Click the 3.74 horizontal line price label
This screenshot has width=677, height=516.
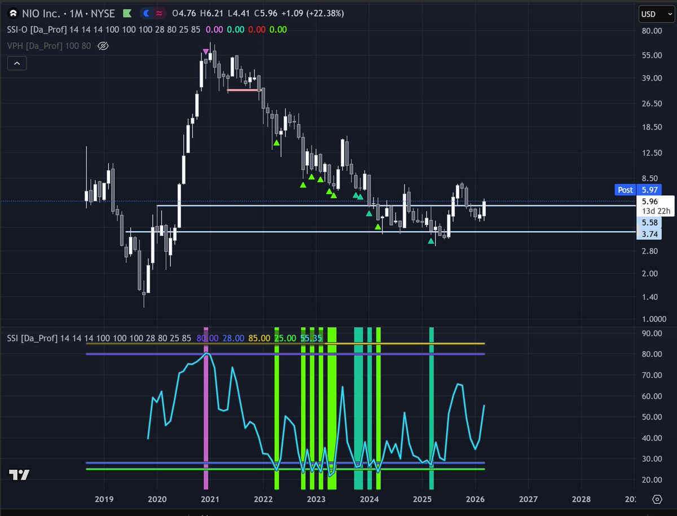(650, 234)
